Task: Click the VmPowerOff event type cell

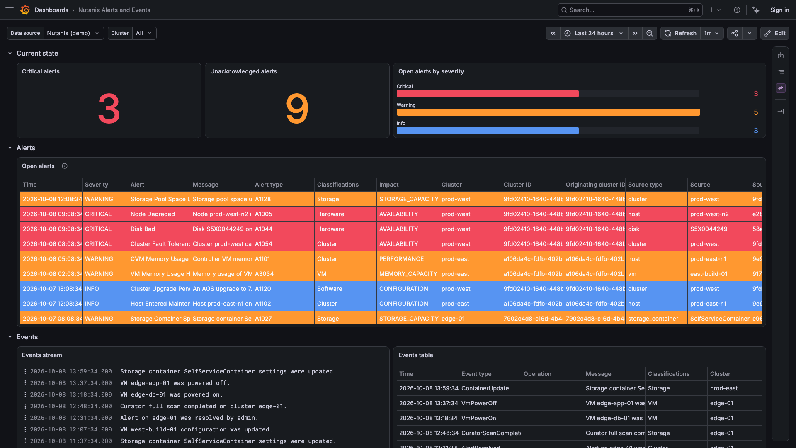Action: pyautogui.click(x=490, y=403)
